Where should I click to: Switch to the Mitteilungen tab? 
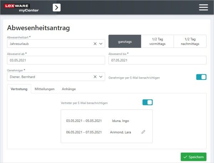click(x=45, y=89)
